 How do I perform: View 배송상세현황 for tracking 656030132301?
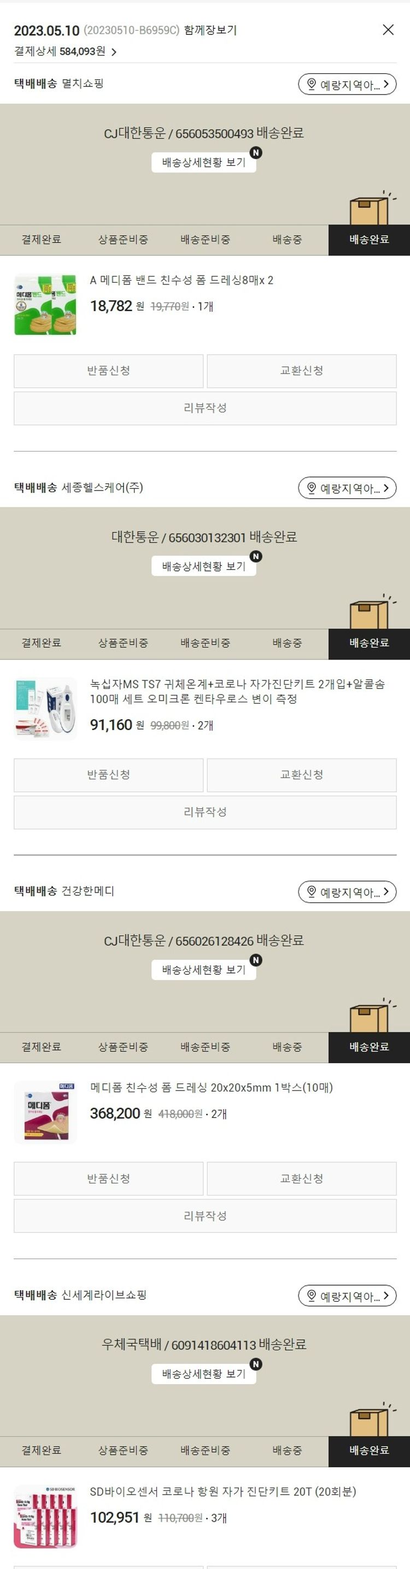203,567
